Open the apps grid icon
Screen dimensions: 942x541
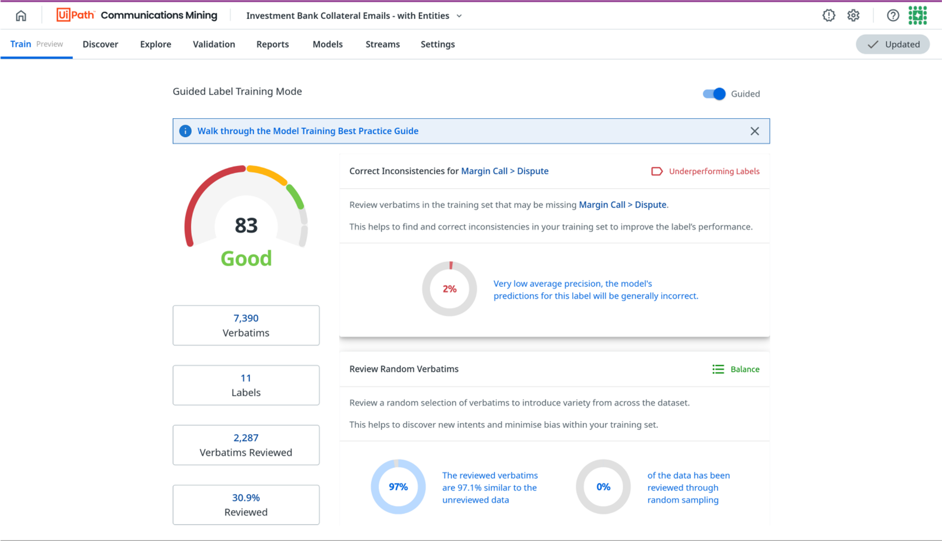(918, 15)
